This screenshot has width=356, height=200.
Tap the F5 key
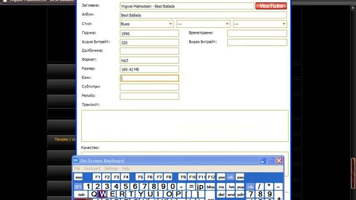click(140, 177)
